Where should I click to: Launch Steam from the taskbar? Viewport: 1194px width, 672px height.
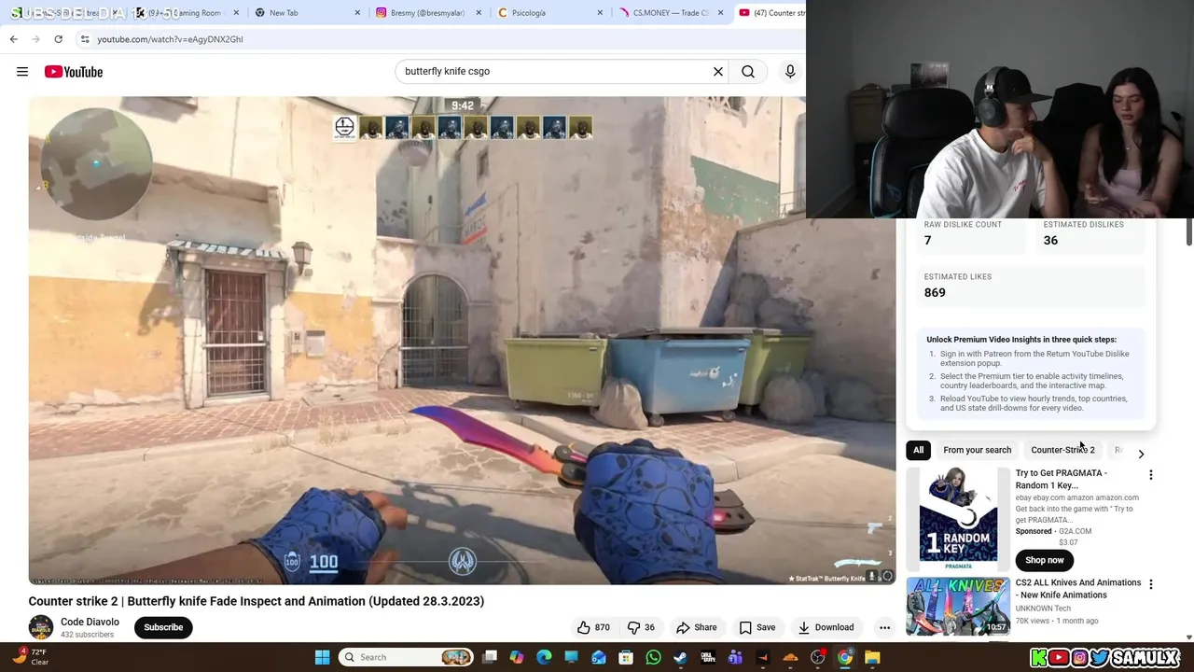pyautogui.click(x=680, y=657)
